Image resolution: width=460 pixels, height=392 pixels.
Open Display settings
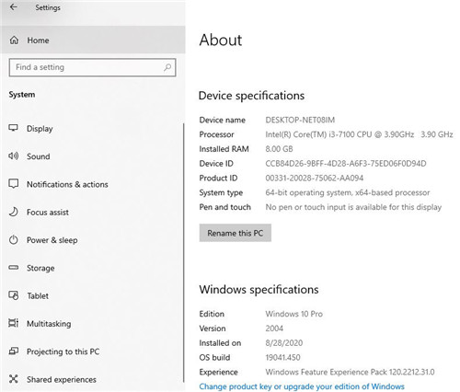[40, 129]
